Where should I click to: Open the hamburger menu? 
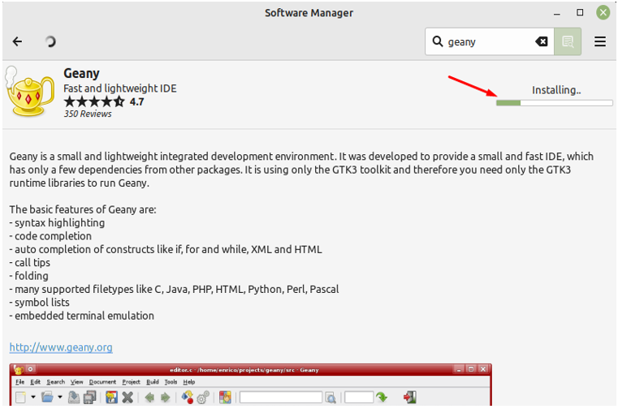point(600,41)
